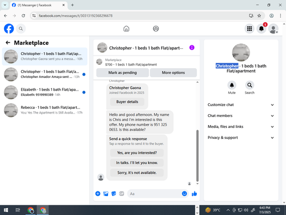This screenshot has width=286, height=215.
Task: Send quick response 'In talks. I'll let you know.'
Action: point(137,163)
